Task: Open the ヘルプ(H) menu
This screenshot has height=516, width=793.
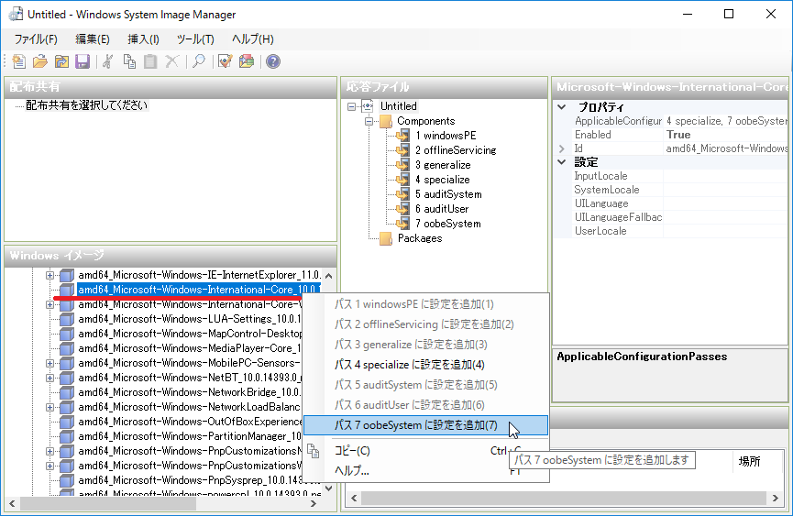Action: (253, 39)
